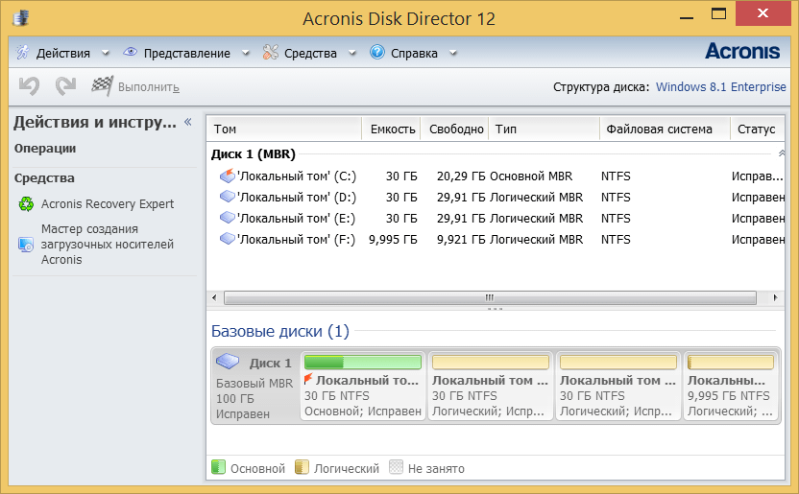Click the Tools wrench icon in menu bar
Screen dimensions: 799x494
[271, 53]
